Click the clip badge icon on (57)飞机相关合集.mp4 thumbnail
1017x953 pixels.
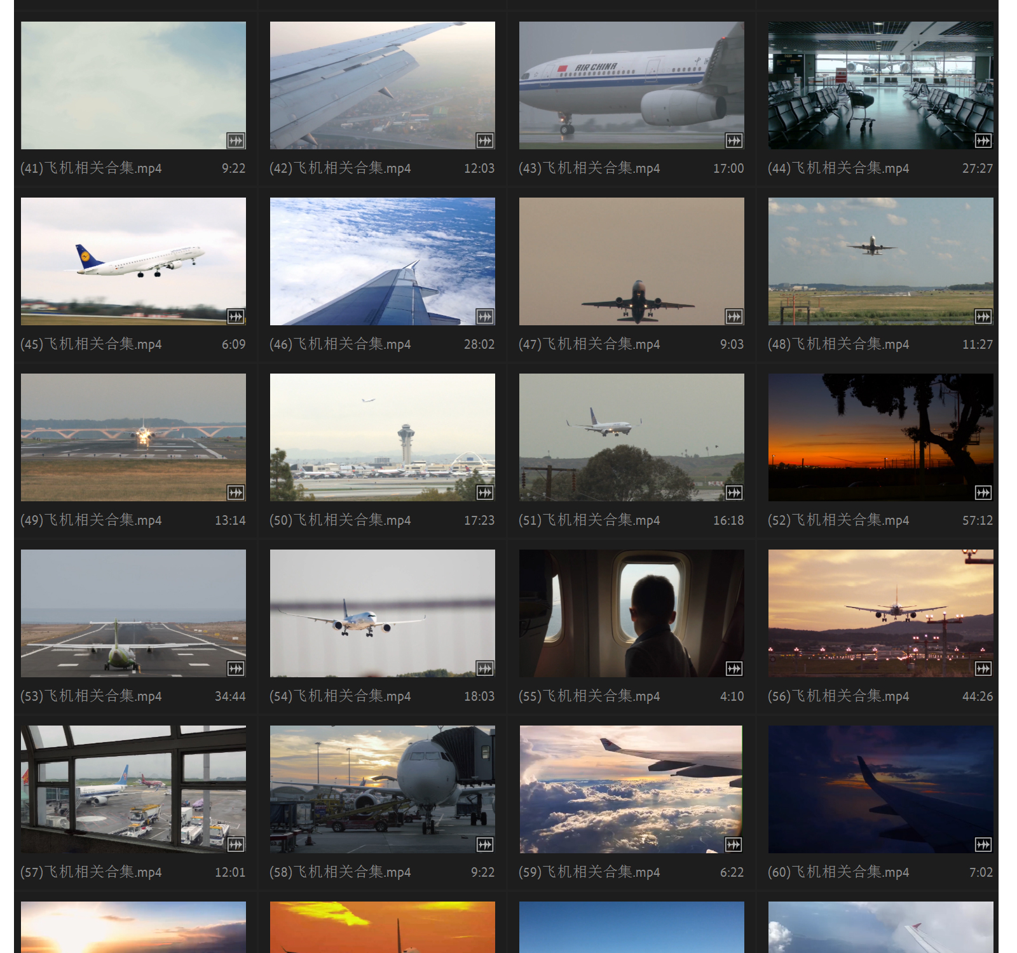pyautogui.click(x=236, y=844)
